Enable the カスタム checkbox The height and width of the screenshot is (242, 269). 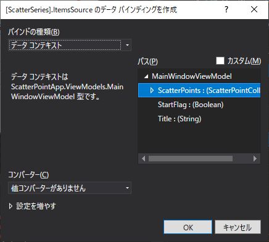click(x=220, y=61)
